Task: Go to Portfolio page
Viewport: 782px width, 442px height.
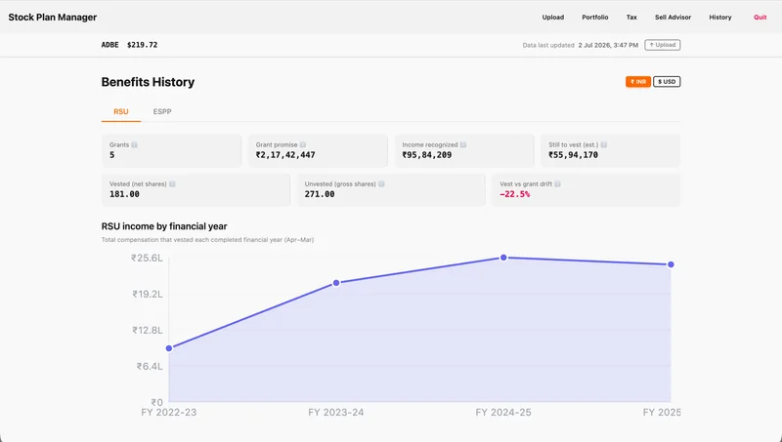Action: coord(595,17)
